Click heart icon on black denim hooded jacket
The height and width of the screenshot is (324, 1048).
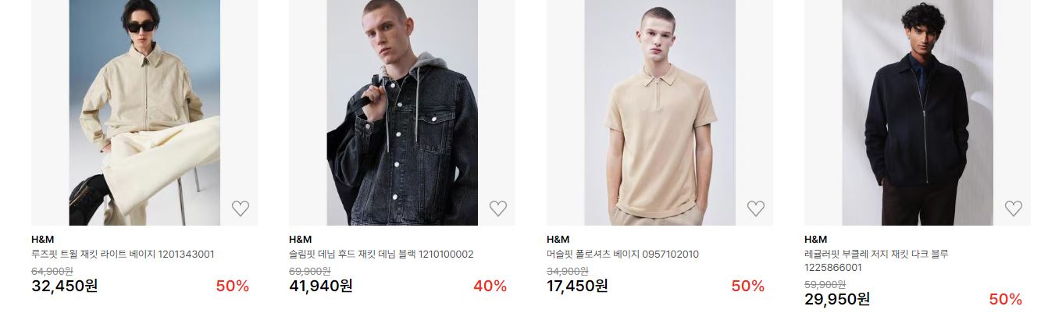498,208
